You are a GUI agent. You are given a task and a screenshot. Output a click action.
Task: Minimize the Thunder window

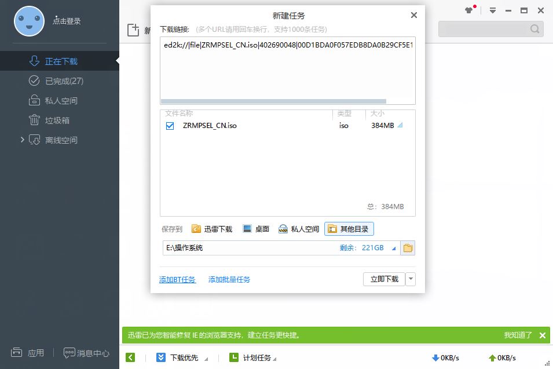pos(508,10)
